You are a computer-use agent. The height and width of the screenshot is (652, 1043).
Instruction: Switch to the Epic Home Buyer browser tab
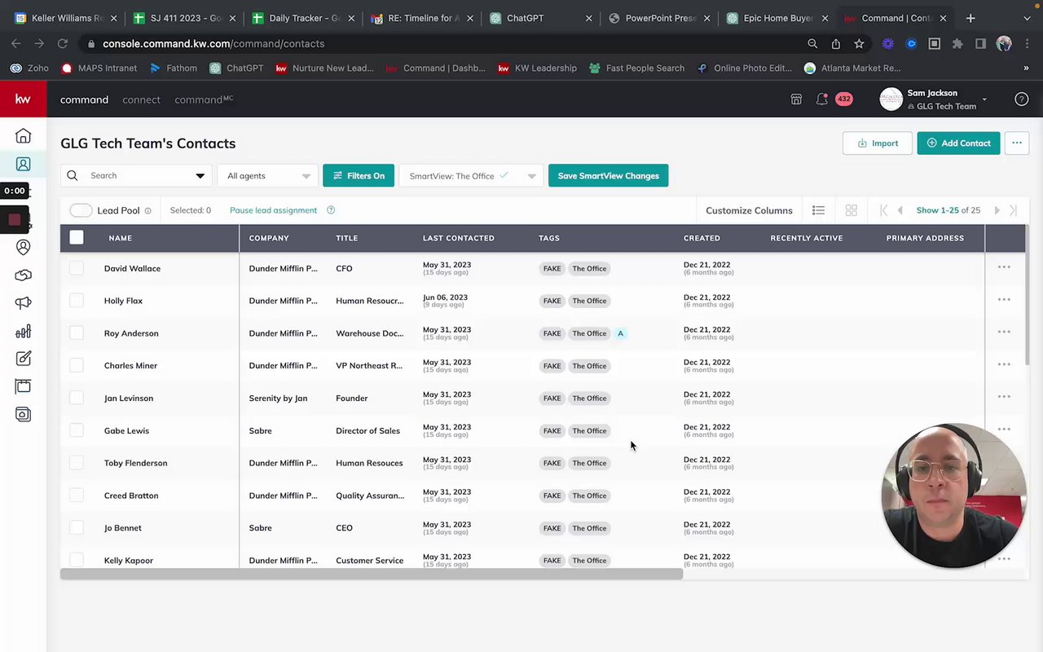click(x=778, y=18)
